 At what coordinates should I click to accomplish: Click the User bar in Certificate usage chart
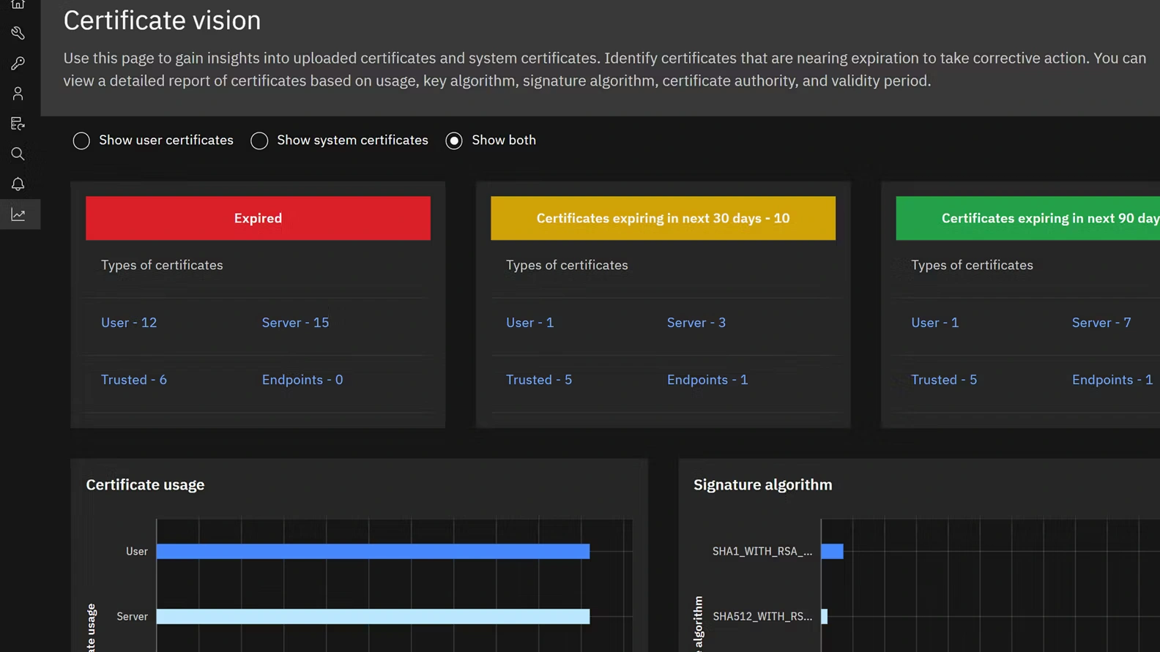pos(373,551)
